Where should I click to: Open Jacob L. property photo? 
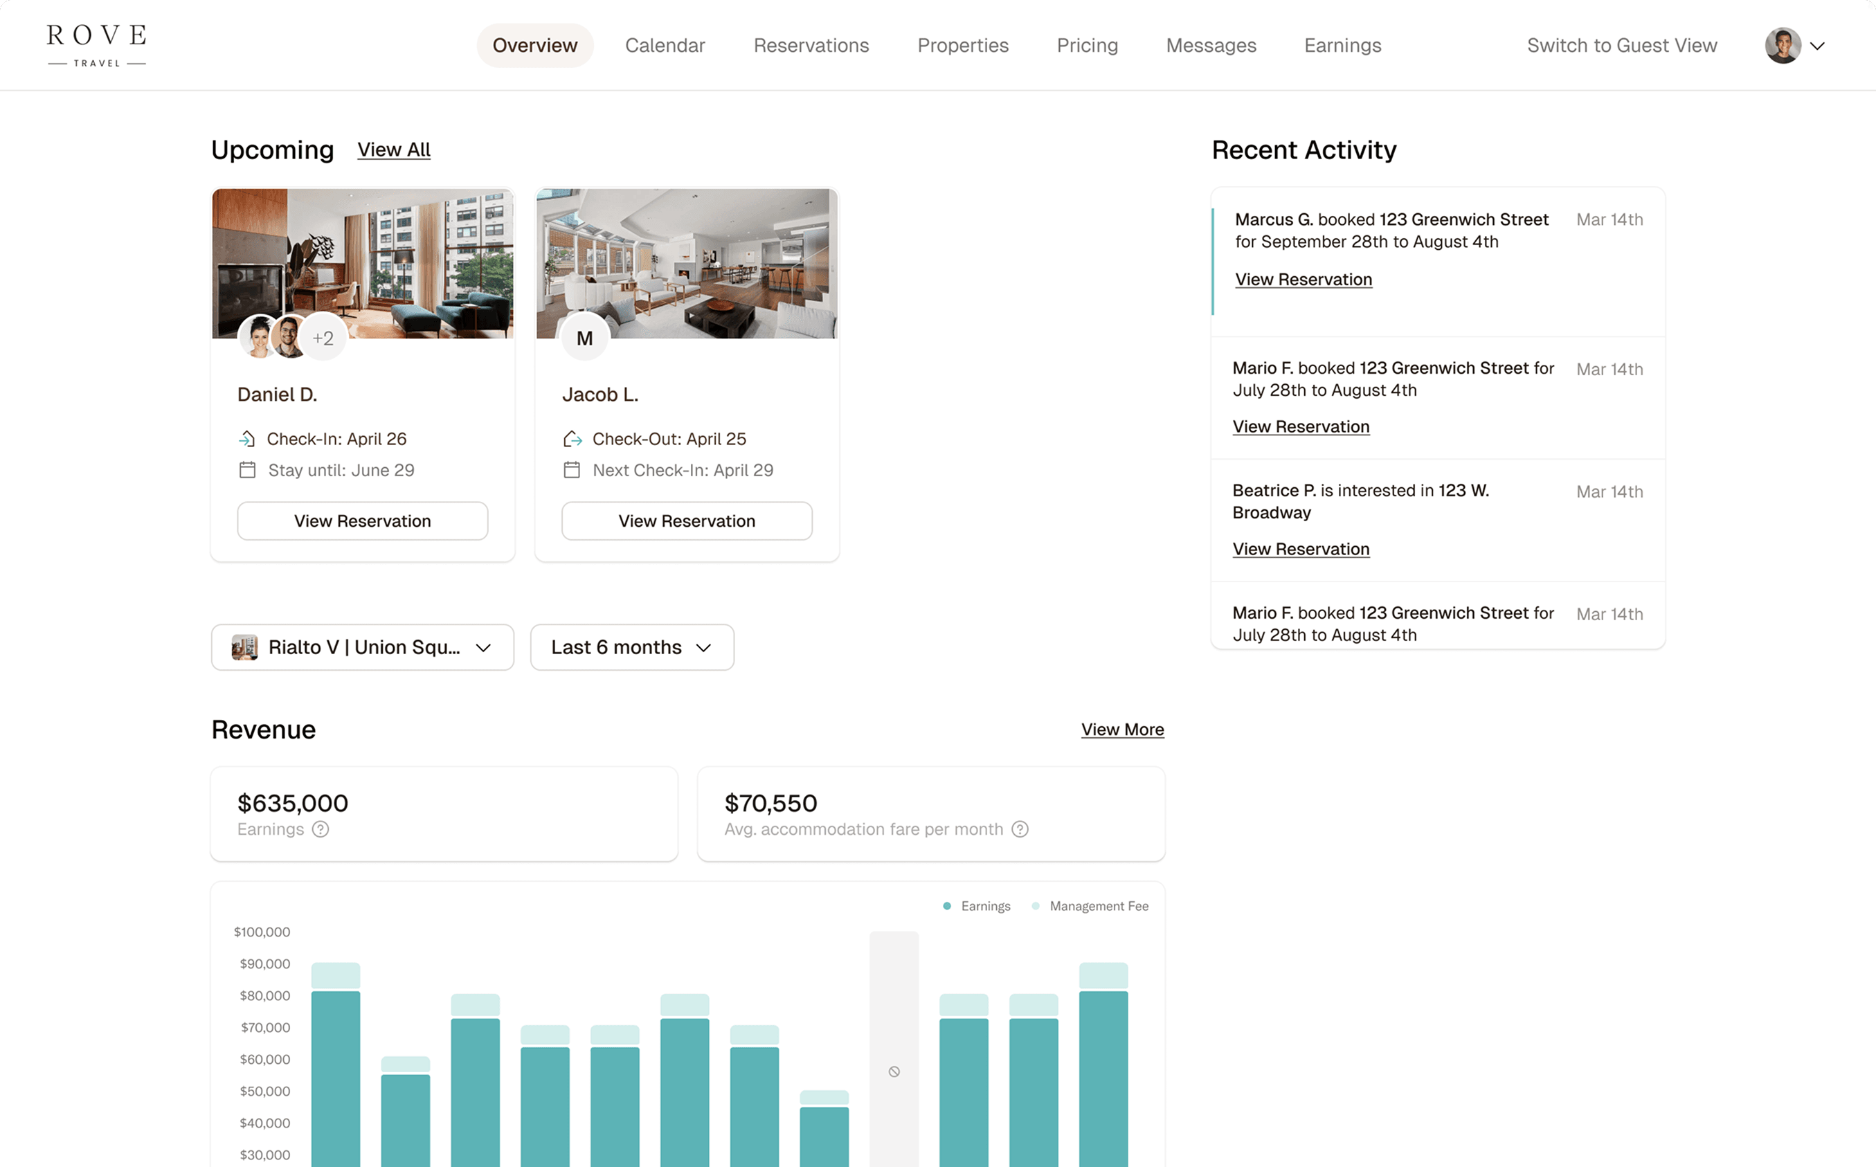pyautogui.click(x=687, y=263)
